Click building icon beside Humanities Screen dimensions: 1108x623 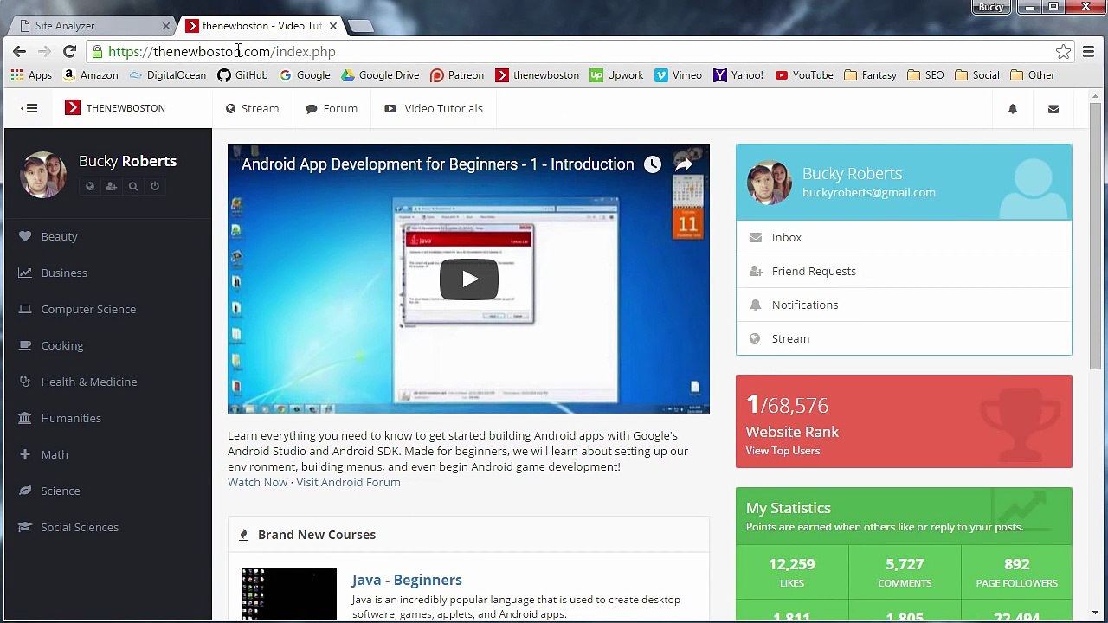pyautogui.click(x=25, y=418)
